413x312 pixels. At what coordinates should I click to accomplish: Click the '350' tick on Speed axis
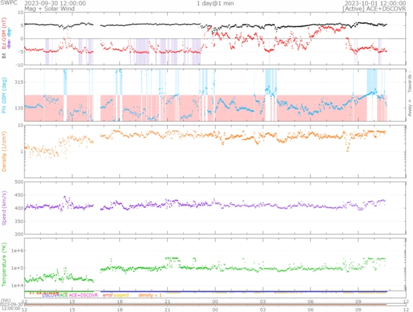coord(19,222)
